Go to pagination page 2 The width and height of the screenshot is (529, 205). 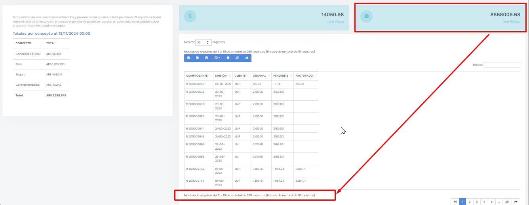point(469,201)
